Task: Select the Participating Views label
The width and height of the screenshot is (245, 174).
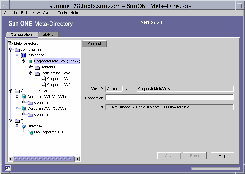Action: [x=55, y=73]
